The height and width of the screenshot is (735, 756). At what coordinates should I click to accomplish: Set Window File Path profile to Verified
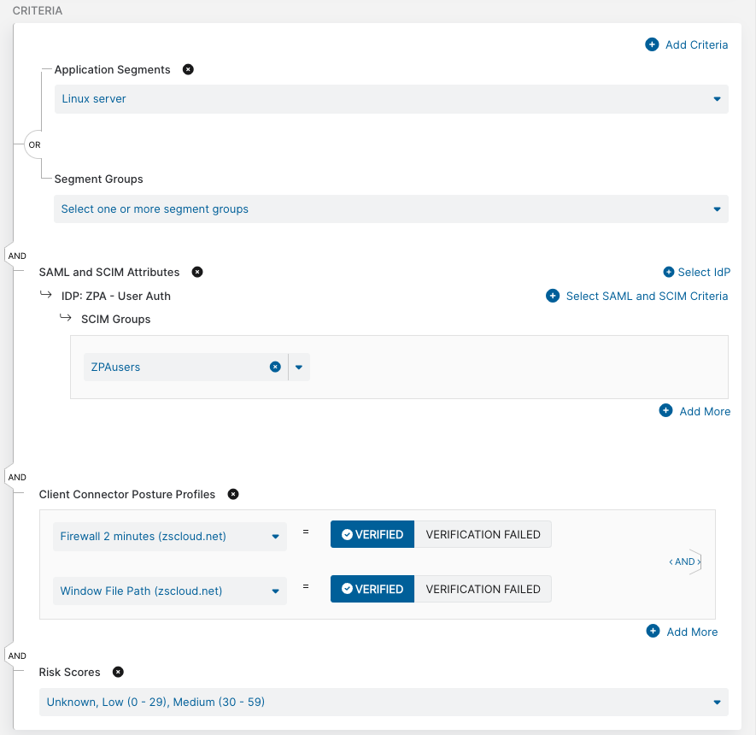(372, 589)
